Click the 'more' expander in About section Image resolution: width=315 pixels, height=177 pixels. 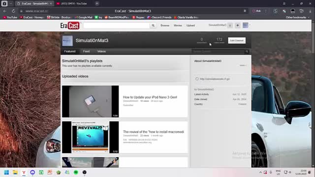click(243, 65)
